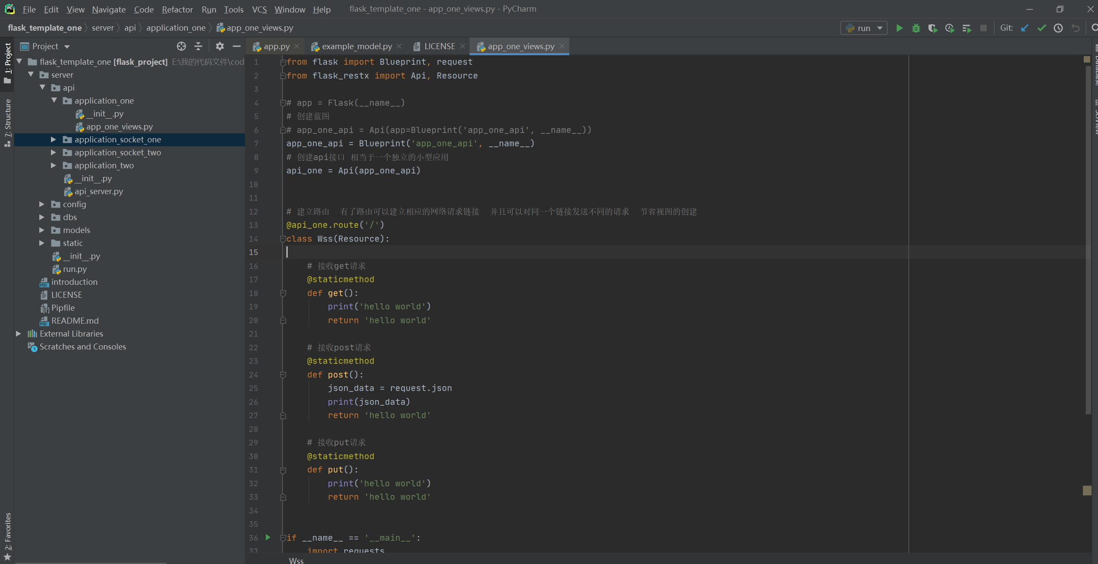This screenshot has height=564, width=1098.
Task: Click the green Run button in the toolbar
Action: (899, 28)
